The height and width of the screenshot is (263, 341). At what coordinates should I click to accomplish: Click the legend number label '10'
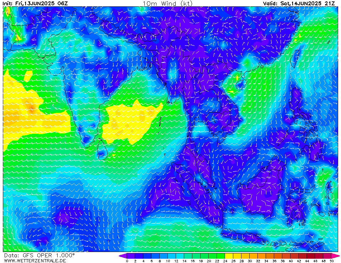pos(168,261)
